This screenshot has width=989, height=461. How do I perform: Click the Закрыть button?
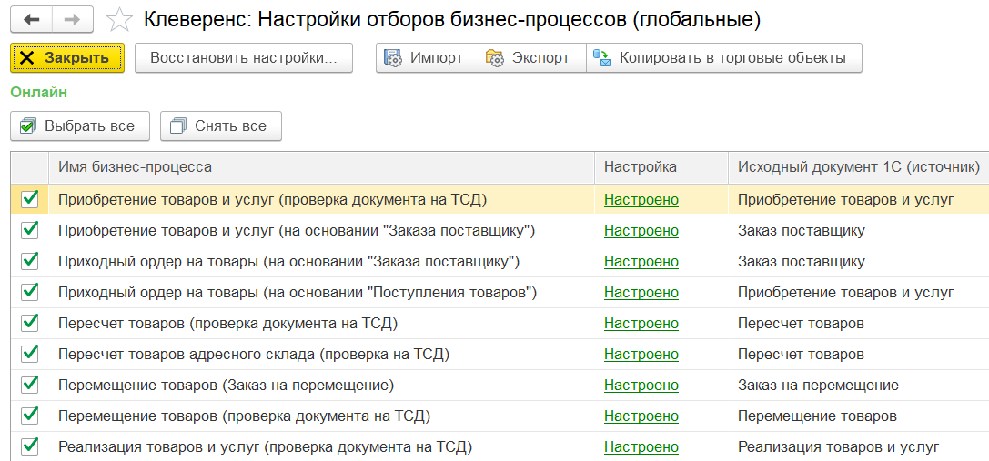pyautogui.click(x=67, y=58)
